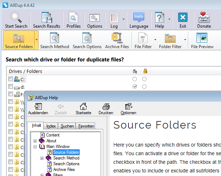Click the Drucken printer icon in Help
Screen dimensions: 221x176
[x=106, y=106]
